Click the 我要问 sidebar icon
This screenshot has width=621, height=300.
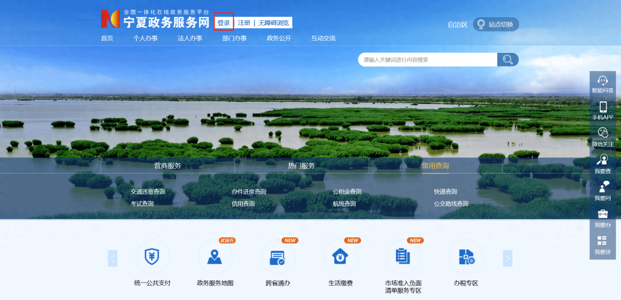pos(603,187)
